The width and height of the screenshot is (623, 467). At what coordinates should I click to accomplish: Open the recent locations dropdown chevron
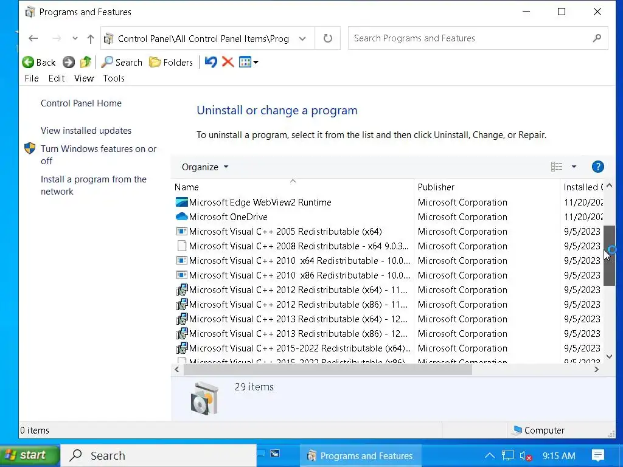75,38
